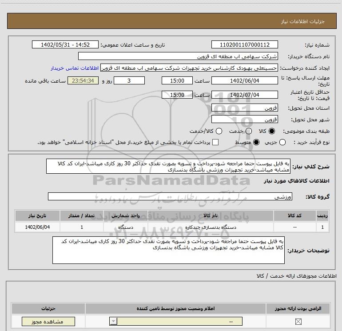
Task: Click the goods group ورزشی field
Action: (x=170, y=196)
